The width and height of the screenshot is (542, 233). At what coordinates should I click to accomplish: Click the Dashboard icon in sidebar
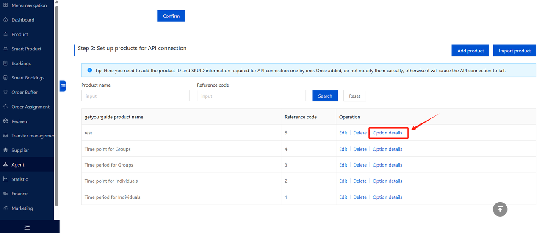point(6,20)
